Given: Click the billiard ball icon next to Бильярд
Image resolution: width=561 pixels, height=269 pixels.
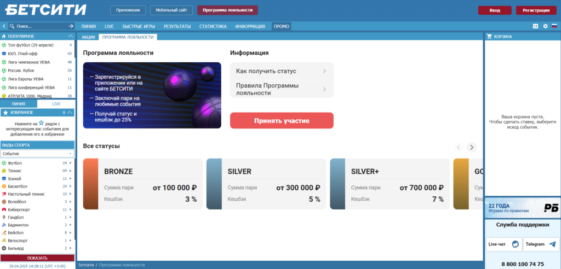Looking at the screenshot, I should coord(4,248).
